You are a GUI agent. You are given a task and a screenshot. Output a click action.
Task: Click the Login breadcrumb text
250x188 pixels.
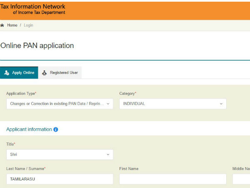tap(28, 25)
